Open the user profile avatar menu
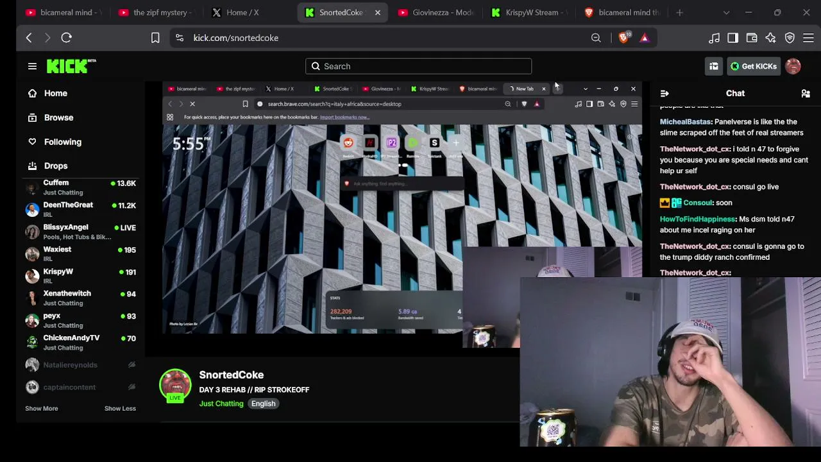 click(793, 66)
